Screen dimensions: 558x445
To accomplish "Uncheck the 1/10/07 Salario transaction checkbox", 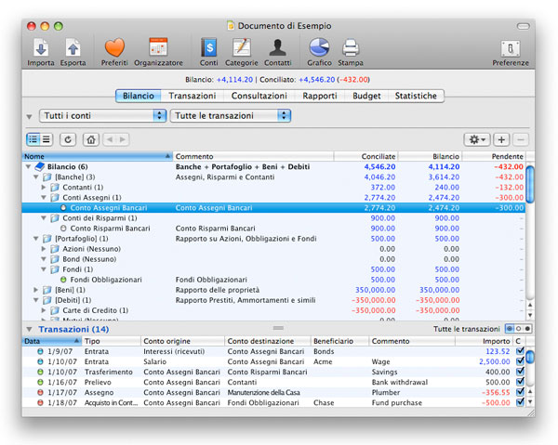I will [x=520, y=362].
